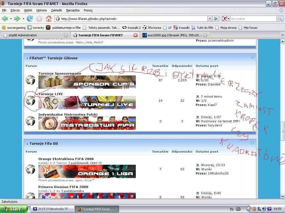Click the forum status ball icon for Turnieje Sponsorowane
This screenshot has height=213, width=285.
tap(30, 80)
